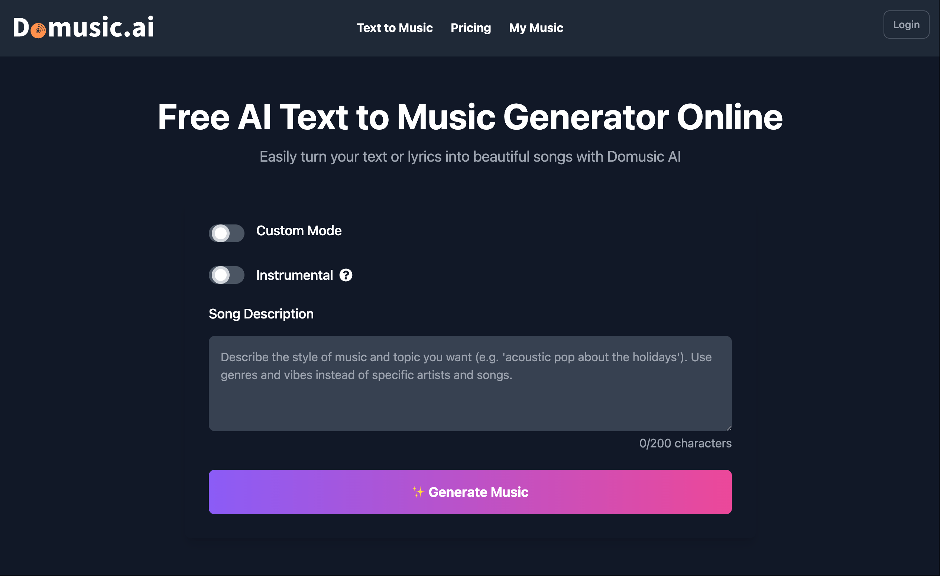Click the textarea resize handle corner
The height and width of the screenshot is (576, 940).
pyautogui.click(x=729, y=428)
